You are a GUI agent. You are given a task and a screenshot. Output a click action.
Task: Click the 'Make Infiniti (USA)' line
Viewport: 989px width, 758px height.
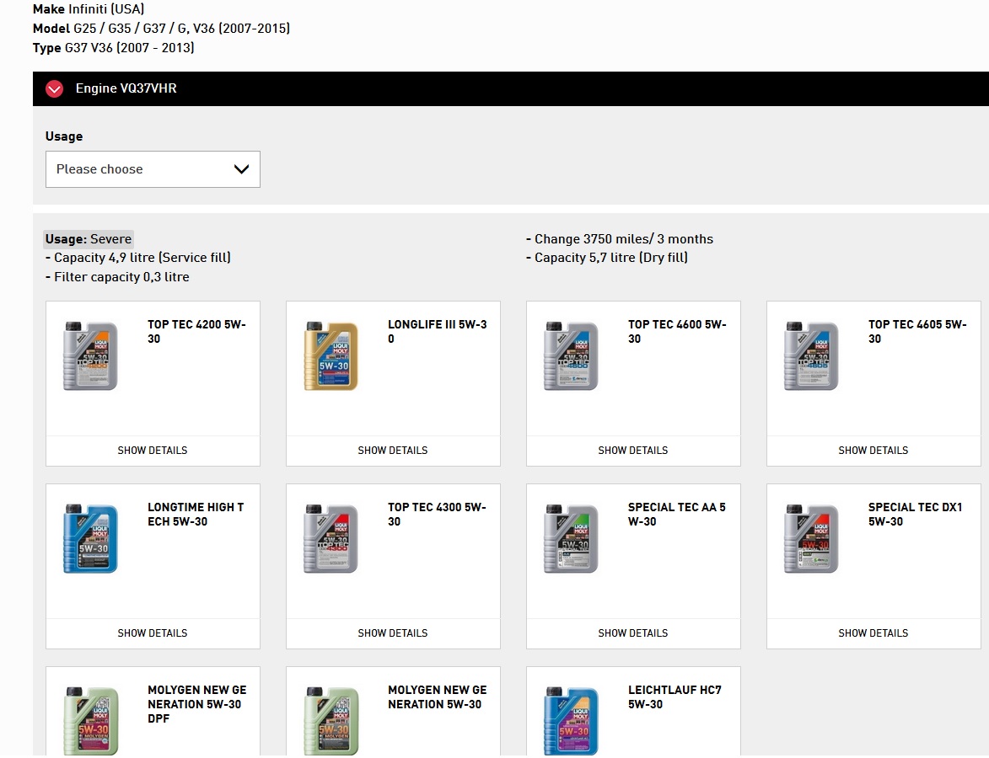point(89,8)
